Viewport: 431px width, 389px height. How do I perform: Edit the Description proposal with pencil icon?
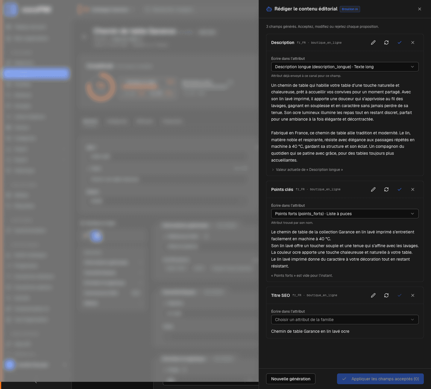click(x=373, y=42)
